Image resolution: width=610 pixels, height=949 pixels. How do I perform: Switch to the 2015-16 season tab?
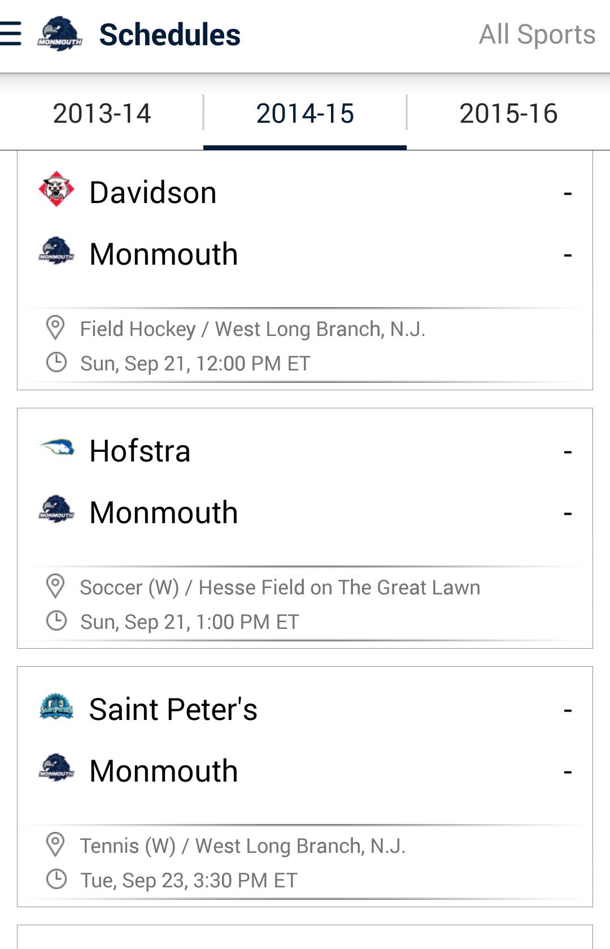(509, 113)
